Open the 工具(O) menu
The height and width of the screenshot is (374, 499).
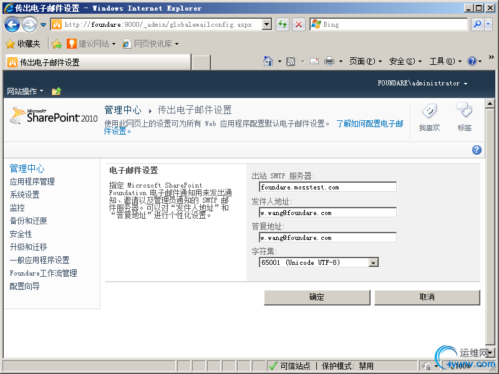click(x=445, y=61)
